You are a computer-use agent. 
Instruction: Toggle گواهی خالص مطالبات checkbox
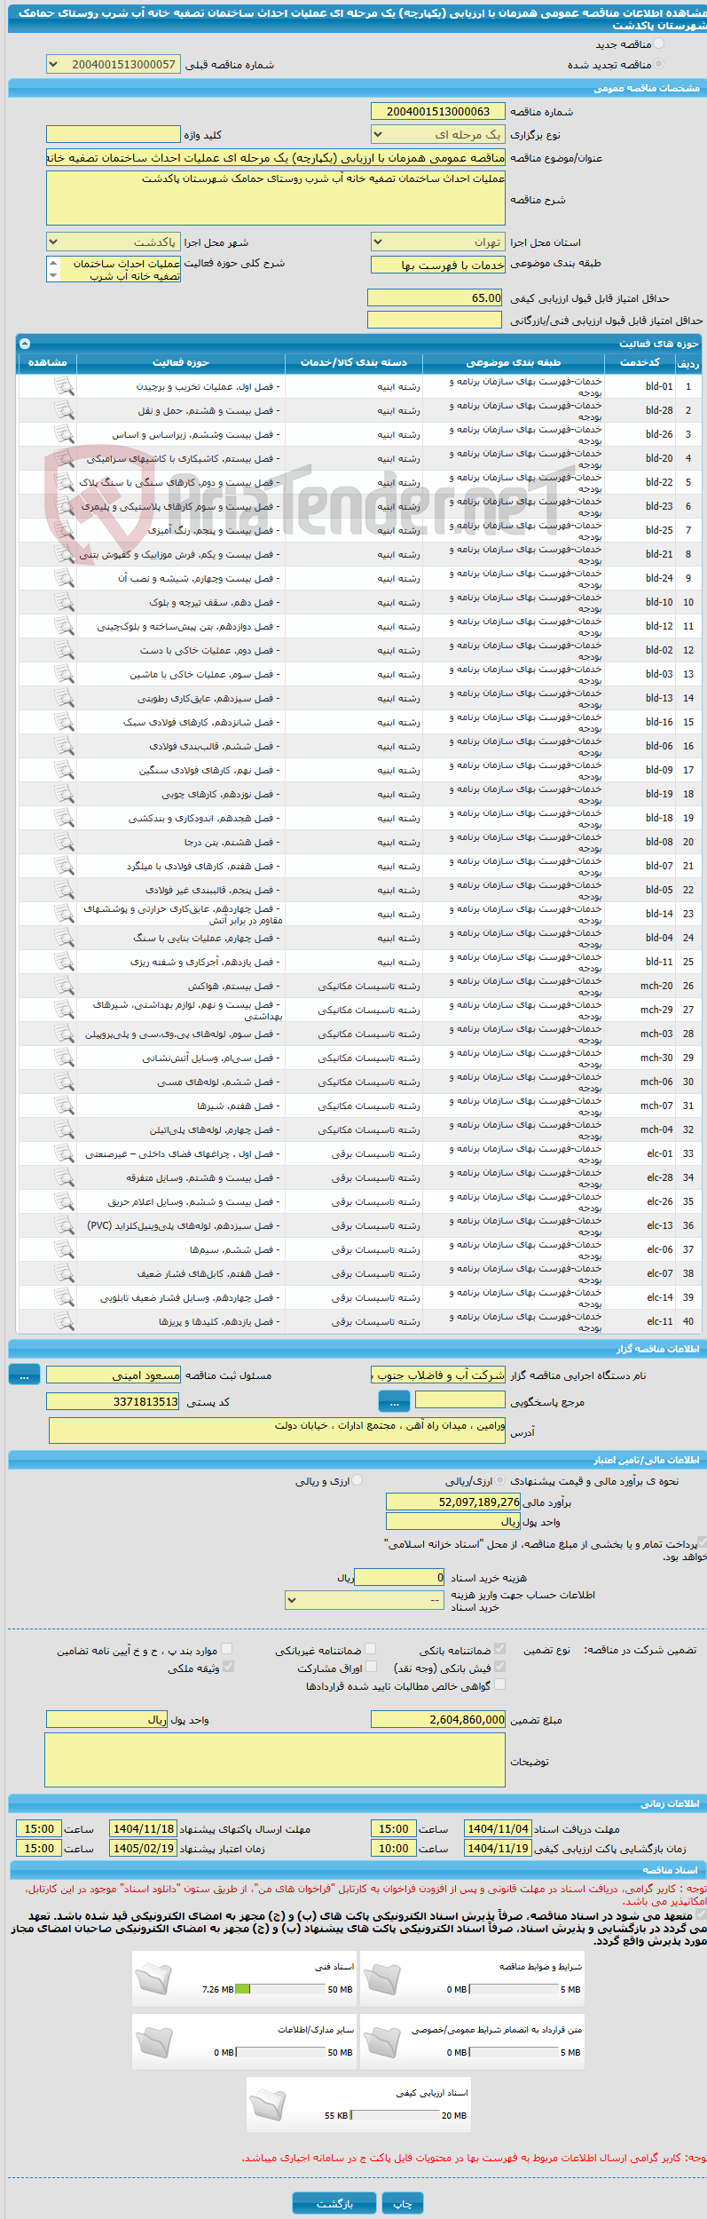[499, 1684]
